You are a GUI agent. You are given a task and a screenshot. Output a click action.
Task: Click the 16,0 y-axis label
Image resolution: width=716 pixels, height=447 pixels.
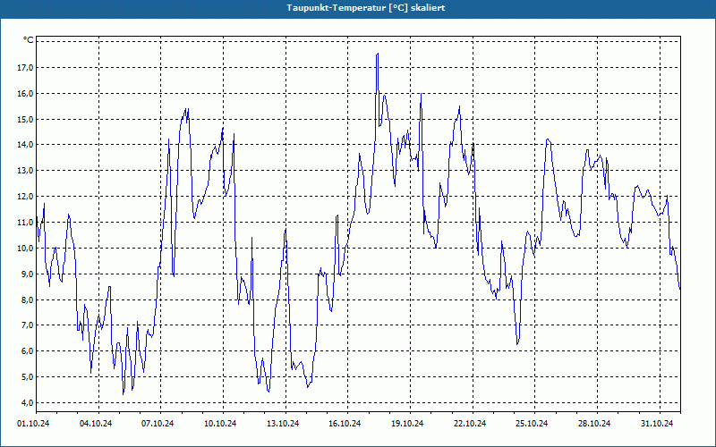(25, 94)
